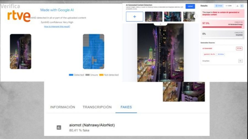Screen dimensions: 248x139
Task: Click the blue 'Detected' legend swatch
Action: point(71,75)
